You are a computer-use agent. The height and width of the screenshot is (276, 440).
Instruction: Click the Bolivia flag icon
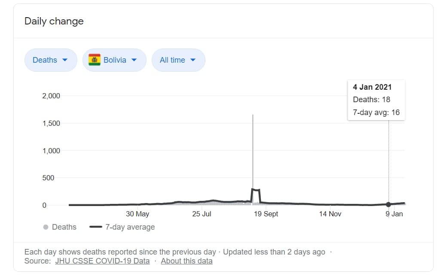tap(95, 60)
